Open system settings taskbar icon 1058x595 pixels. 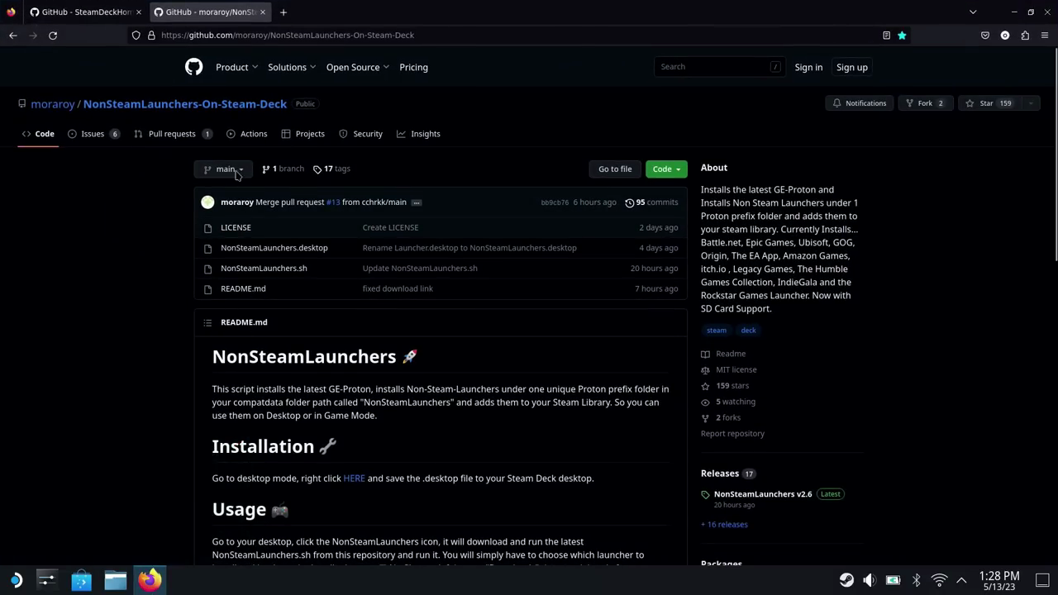(46, 580)
